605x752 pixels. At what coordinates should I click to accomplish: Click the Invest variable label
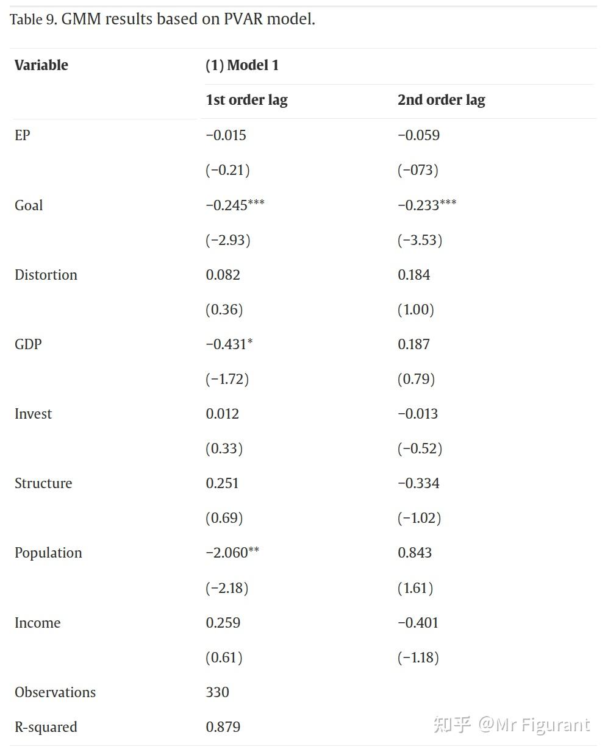point(33,414)
